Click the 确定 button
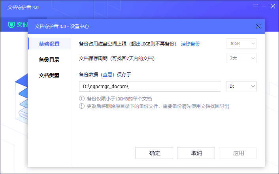Viewport: 279px width, 174px height. pos(154,153)
